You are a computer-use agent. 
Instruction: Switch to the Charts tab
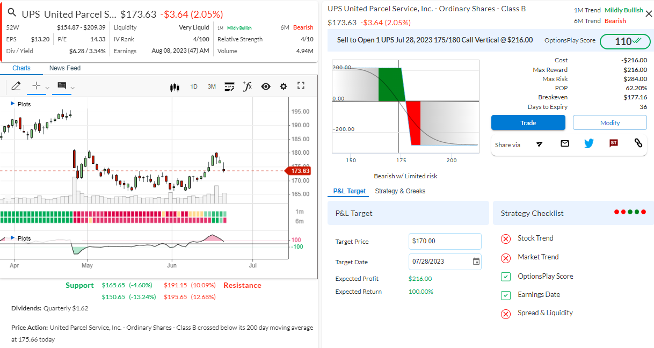tap(21, 68)
